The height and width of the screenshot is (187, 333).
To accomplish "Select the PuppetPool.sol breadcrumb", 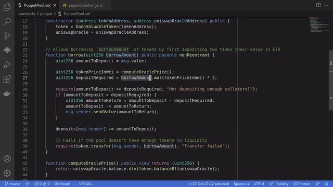I will [77, 14].
